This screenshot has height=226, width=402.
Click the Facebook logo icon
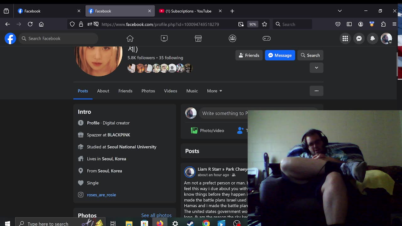click(10, 39)
